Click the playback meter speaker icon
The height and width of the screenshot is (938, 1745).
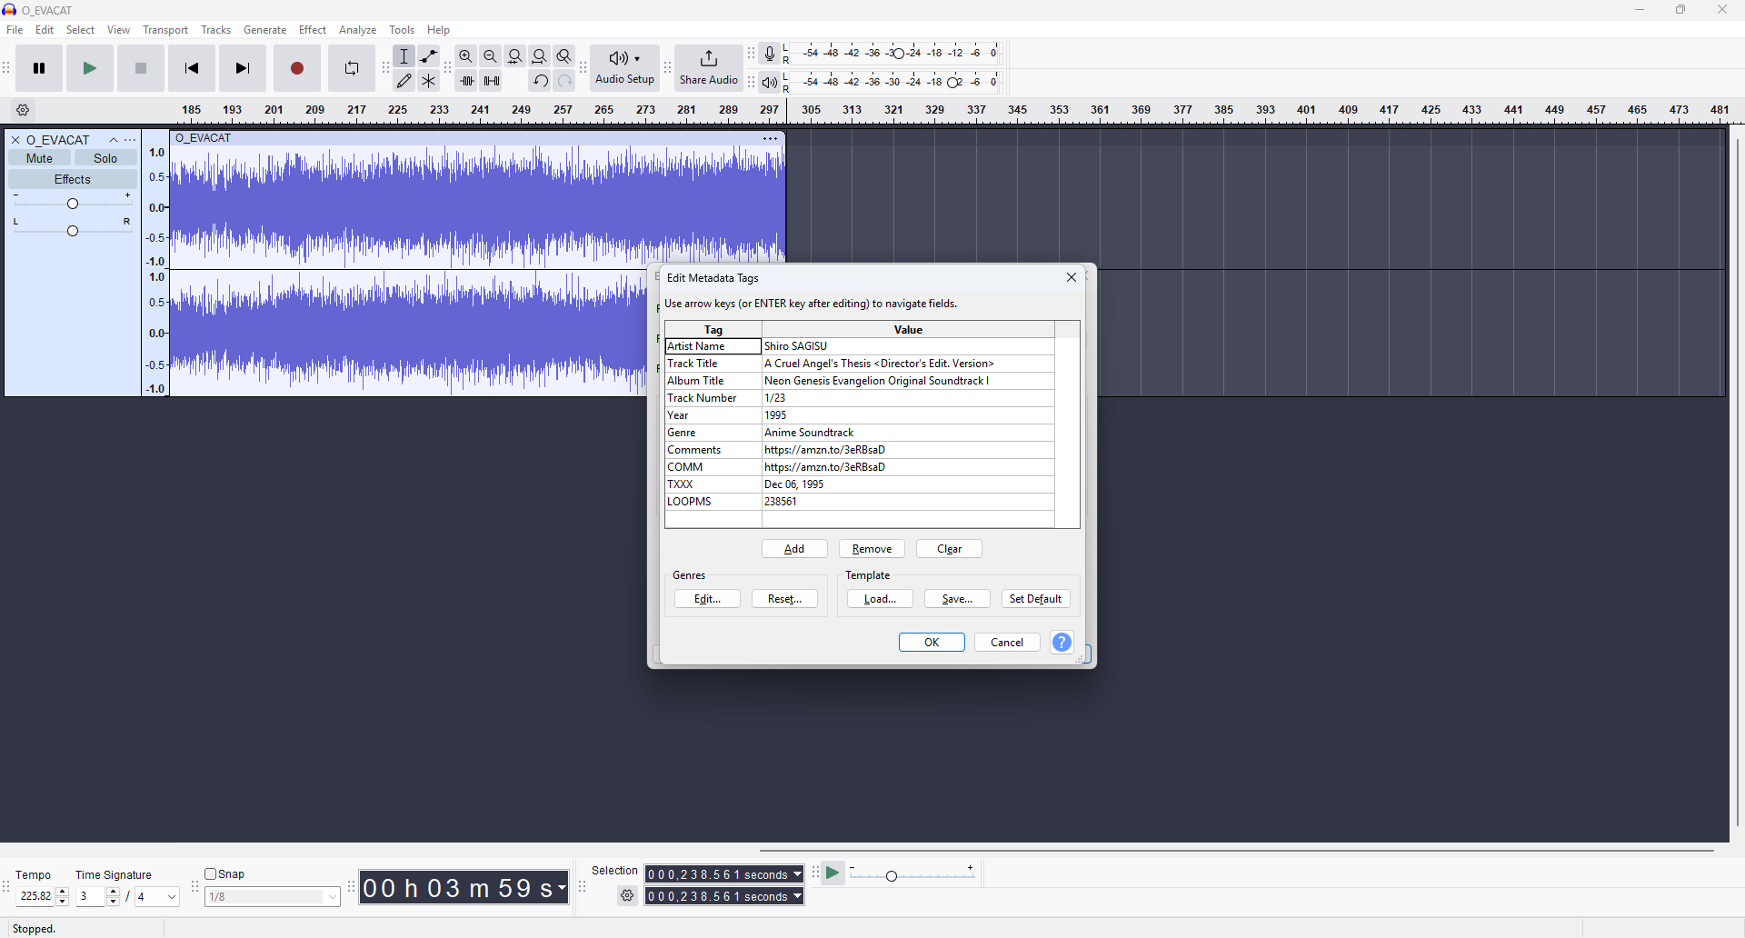tap(770, 83)
